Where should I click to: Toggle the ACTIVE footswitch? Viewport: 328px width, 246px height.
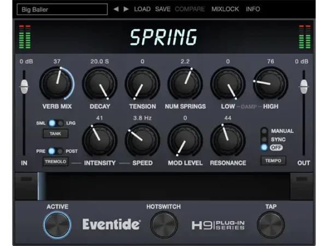(57, 225)
